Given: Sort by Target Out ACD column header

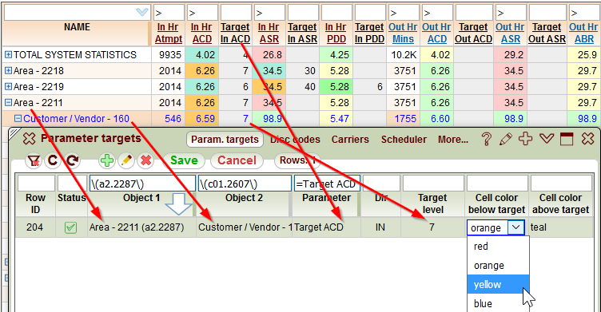Looking at the screenshot, I should point(473,33).
